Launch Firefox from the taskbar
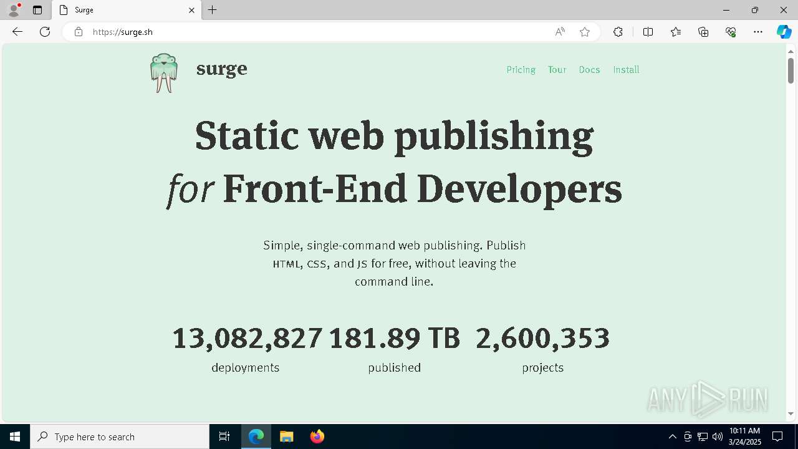 pyautogui.click(x=317, y=437)
